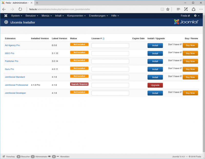Buy Now for Guru Pro

click(x=190, y=69)
